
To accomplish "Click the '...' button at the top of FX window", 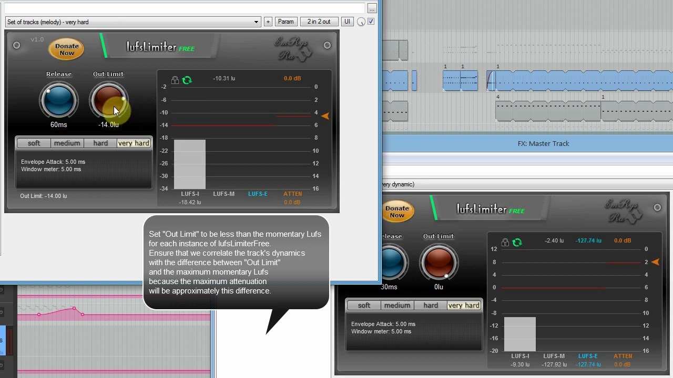I will click(x=372, y=8).
